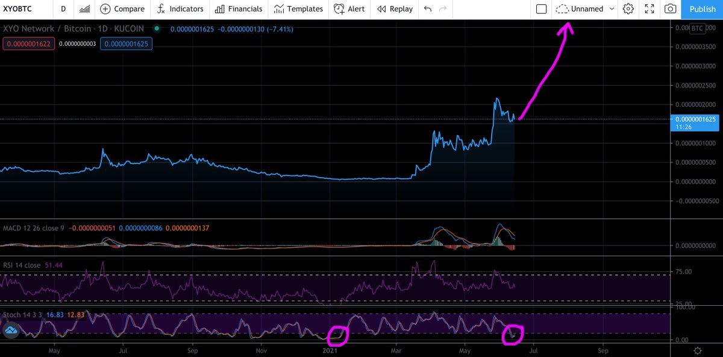This screenshot has width=723, height=357.
Task: Enter fullscreen mode
Action: pyautogui.click(x=649, y=9)
